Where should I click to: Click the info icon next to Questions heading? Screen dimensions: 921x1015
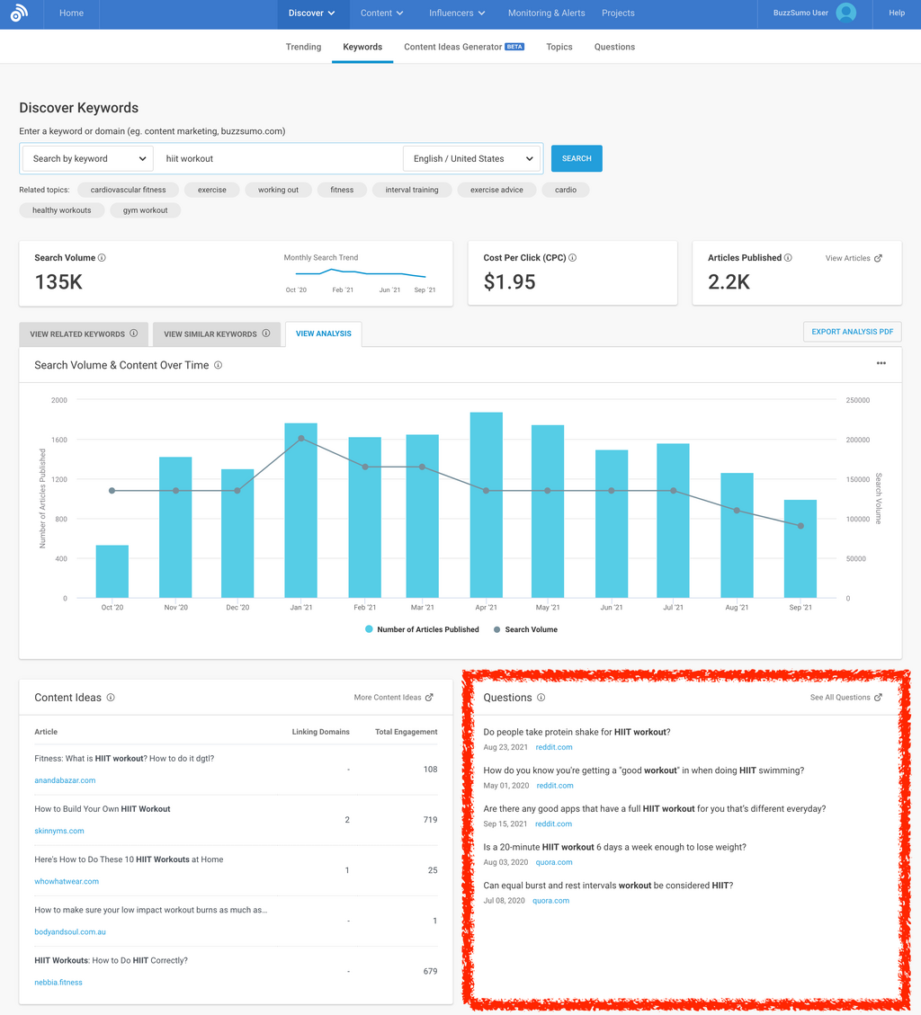coord(541,698)
